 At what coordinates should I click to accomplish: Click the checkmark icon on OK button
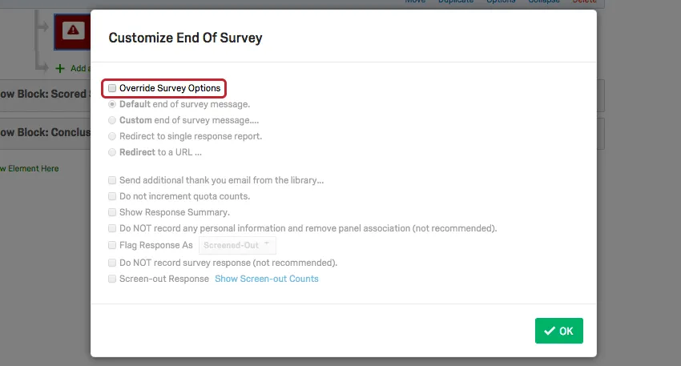tap(549, 331)
